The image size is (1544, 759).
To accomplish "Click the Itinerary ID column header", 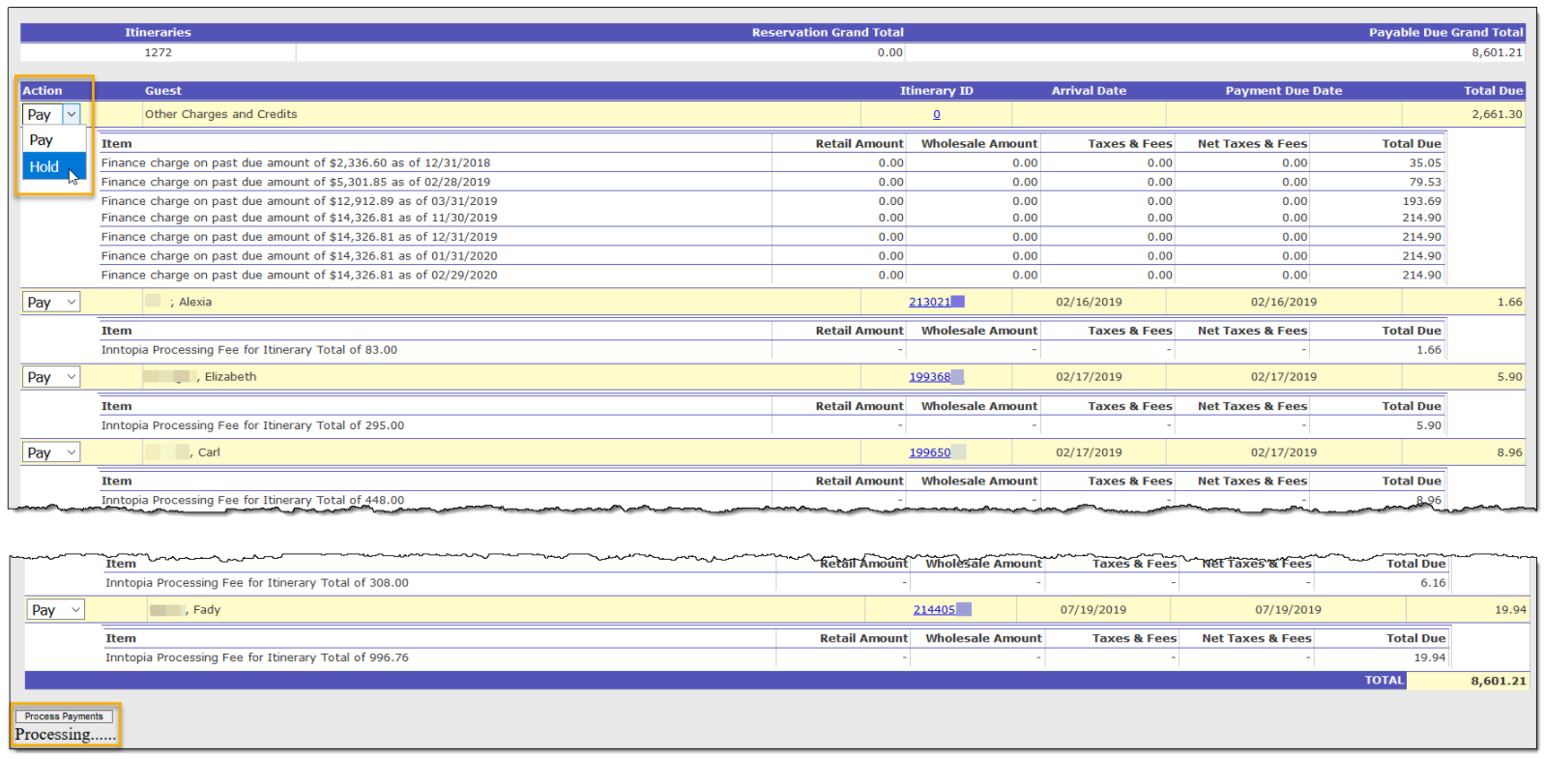I will click(x=936, y=91).
